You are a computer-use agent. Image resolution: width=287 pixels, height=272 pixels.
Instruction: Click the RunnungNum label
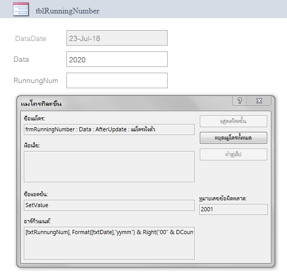coord(36,81)
